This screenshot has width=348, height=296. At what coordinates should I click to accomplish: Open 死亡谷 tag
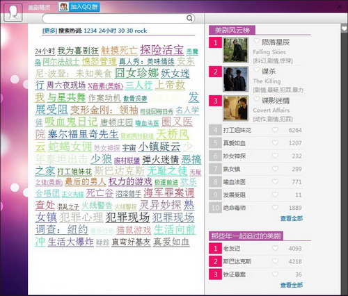(x=100, y=193)
